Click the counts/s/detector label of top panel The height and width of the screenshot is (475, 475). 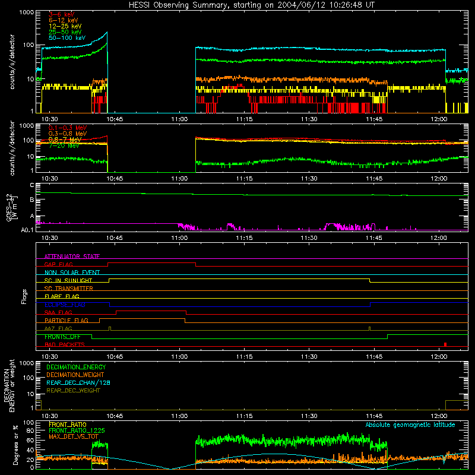pyautogui.click(x=12, y=62)
